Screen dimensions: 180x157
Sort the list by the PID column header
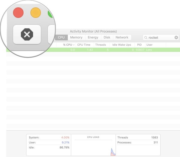point(139,45)
